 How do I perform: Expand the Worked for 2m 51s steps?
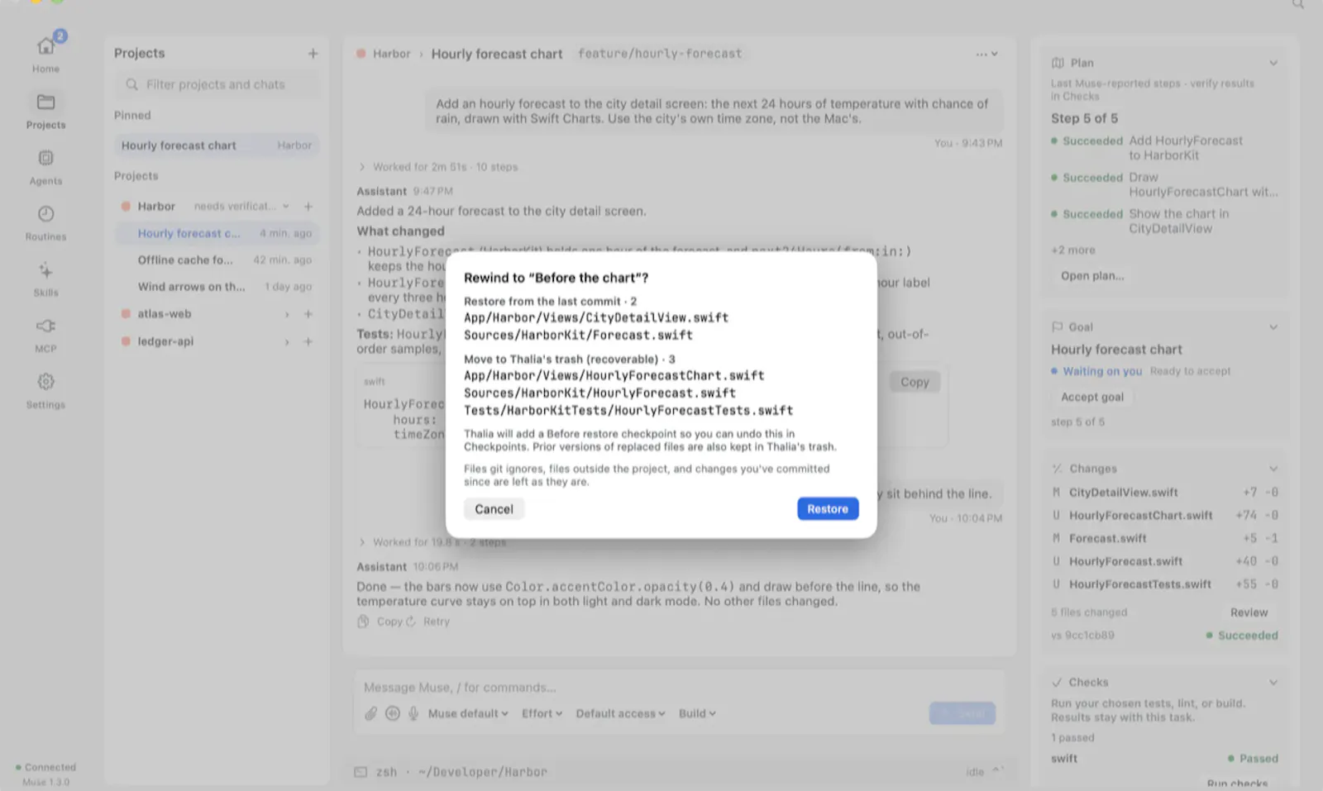tap(438, 167)
